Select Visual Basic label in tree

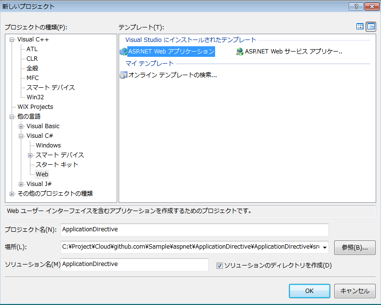43,126
